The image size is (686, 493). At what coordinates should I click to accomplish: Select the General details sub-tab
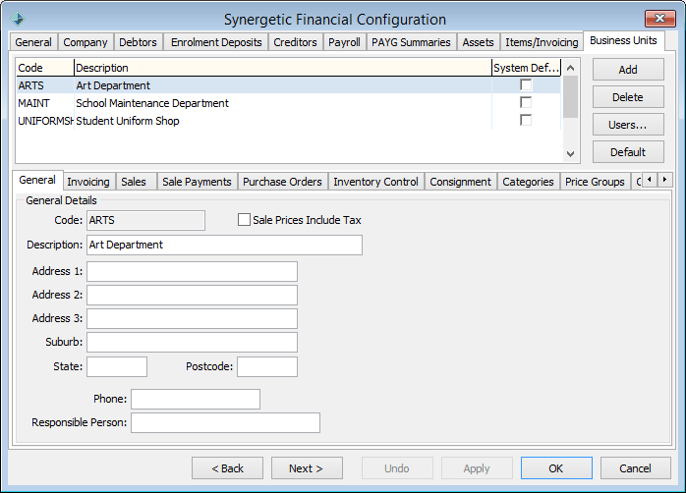tap(37, 180)
